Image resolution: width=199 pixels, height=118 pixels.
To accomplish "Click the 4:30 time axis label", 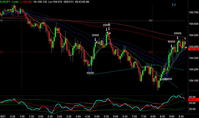I will [x=88, y=116].
